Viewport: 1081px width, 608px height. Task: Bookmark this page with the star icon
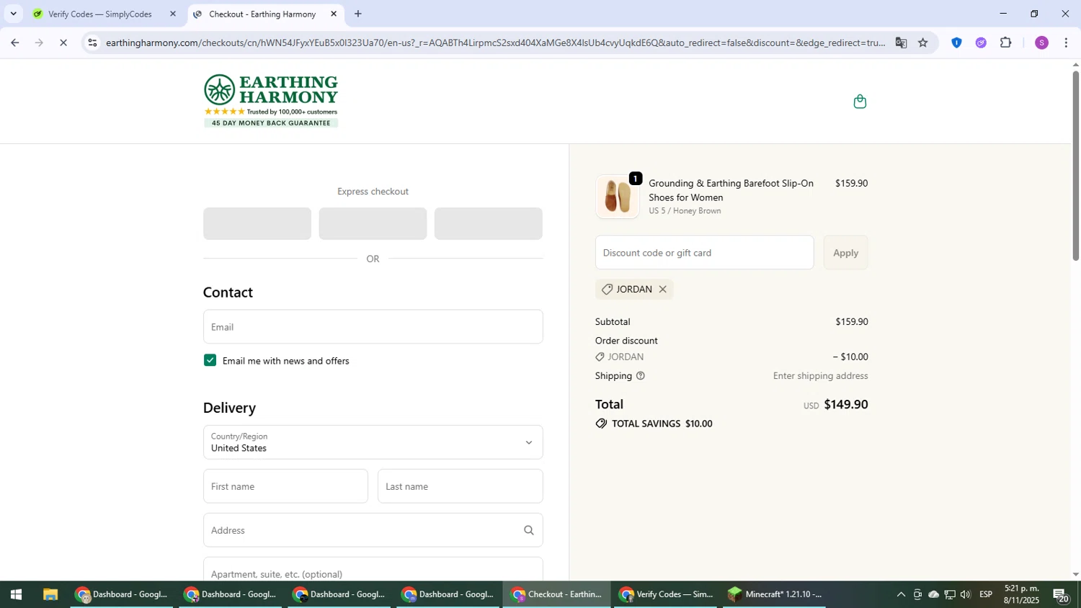pos(923,43)
